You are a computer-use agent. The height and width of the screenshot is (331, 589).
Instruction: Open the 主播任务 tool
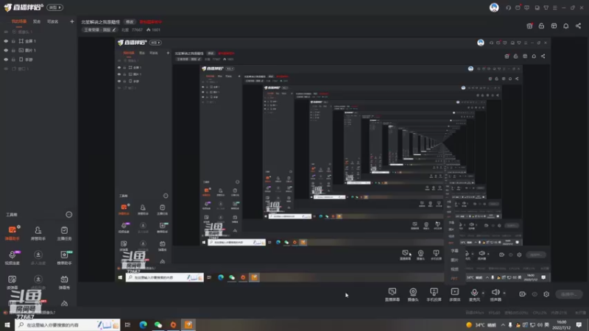pos(64,232)
